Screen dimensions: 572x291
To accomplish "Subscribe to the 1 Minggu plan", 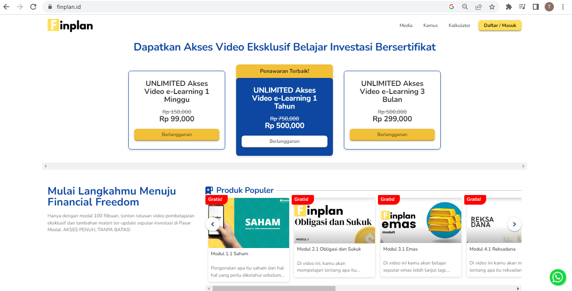I will [x=176, y=135].
